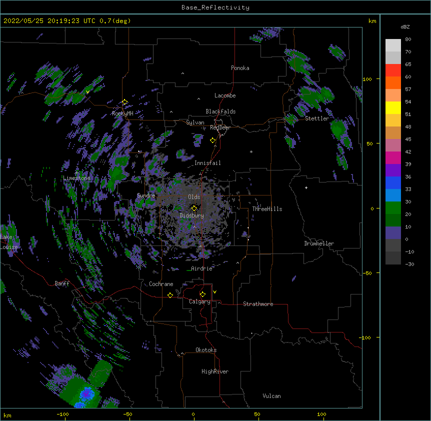This screenshot has width=431, height=421.
Task: Click the Limestone label
Action: coord(76,178)
